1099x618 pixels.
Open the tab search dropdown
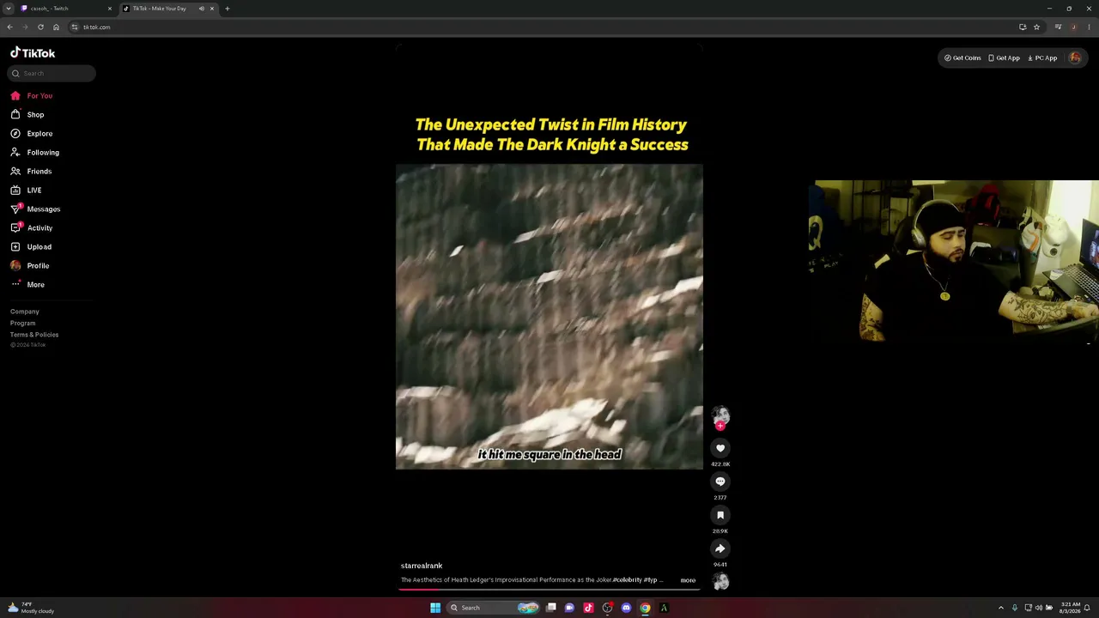coord(8,9)
